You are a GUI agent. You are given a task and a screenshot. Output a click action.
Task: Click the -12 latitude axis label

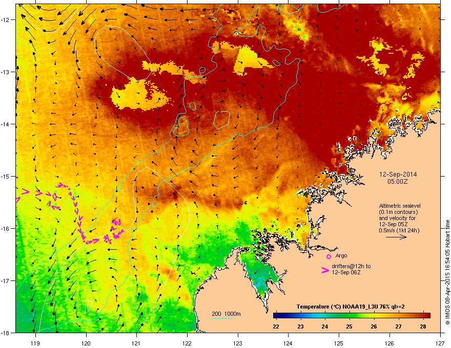5,20
